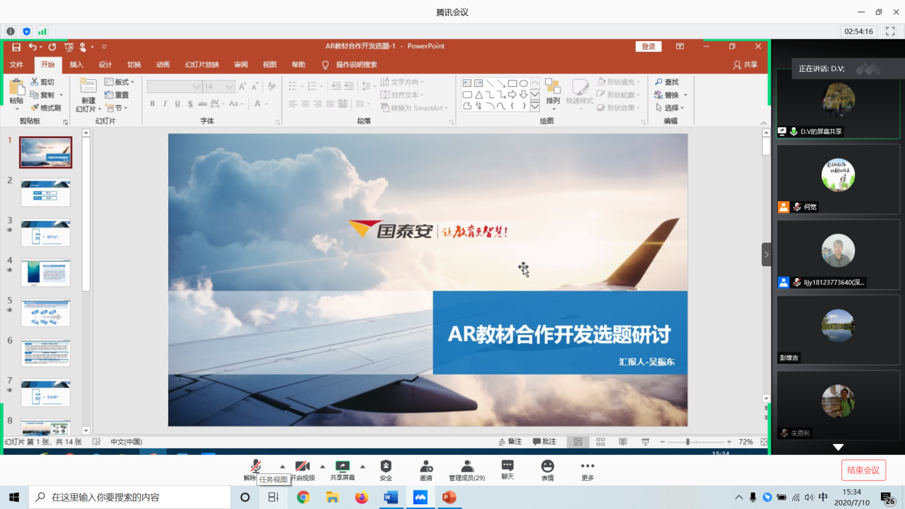
Task: Select slide 4 thumbnail in slide panel
Action: [46, 272]
